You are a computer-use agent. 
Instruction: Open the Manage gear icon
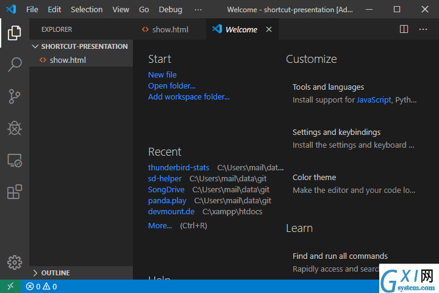pos(14,262)
